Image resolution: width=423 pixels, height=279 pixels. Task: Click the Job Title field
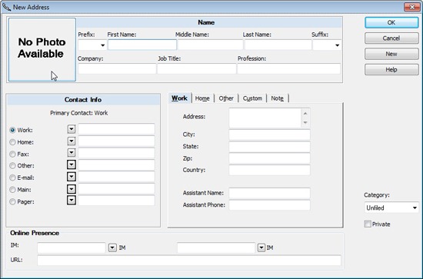197,68
